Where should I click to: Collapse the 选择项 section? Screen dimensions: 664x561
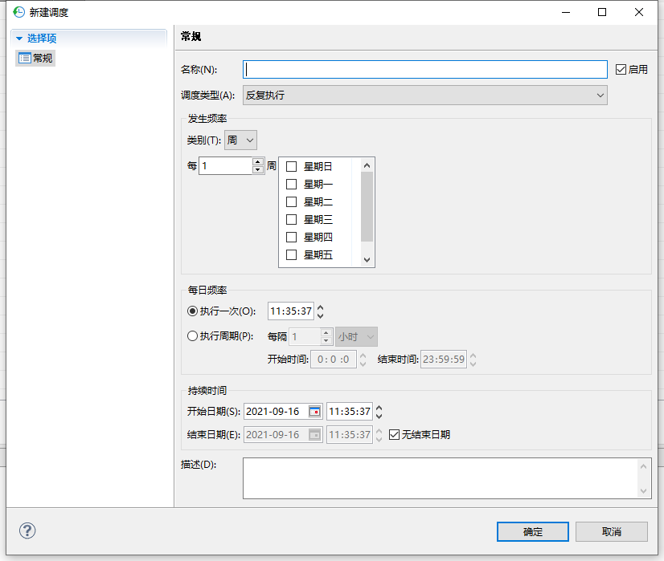coord(18,39)
